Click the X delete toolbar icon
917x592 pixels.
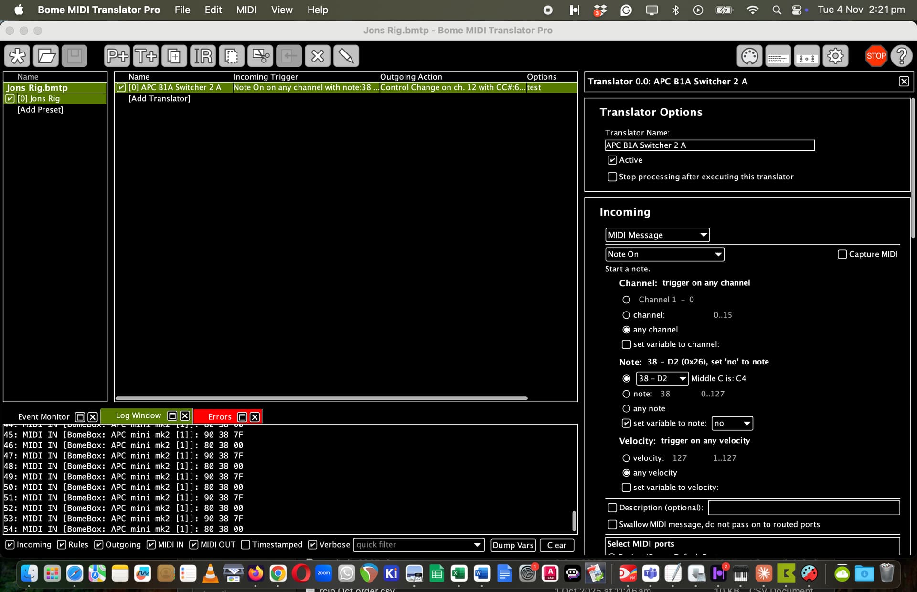pos(318,56)
